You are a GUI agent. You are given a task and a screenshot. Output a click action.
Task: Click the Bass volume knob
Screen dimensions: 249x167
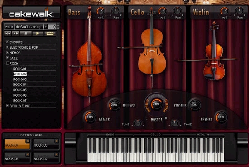[101, 11]
